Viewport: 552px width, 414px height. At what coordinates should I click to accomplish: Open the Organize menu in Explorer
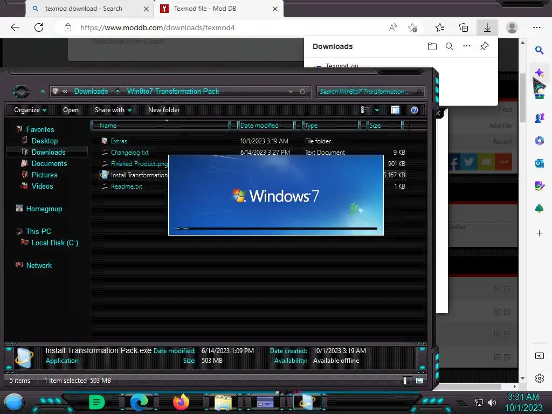tap(30, 110)
